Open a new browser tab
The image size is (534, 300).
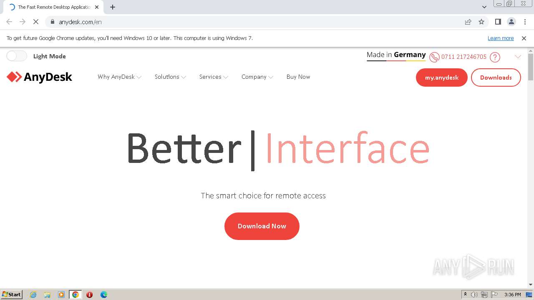pyautogui.click(x=113, y=7)
